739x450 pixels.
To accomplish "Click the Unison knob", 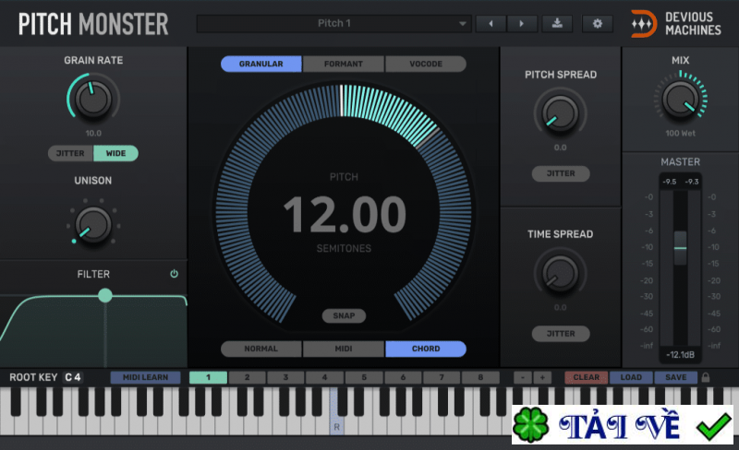I will click(x=93, y=225).
